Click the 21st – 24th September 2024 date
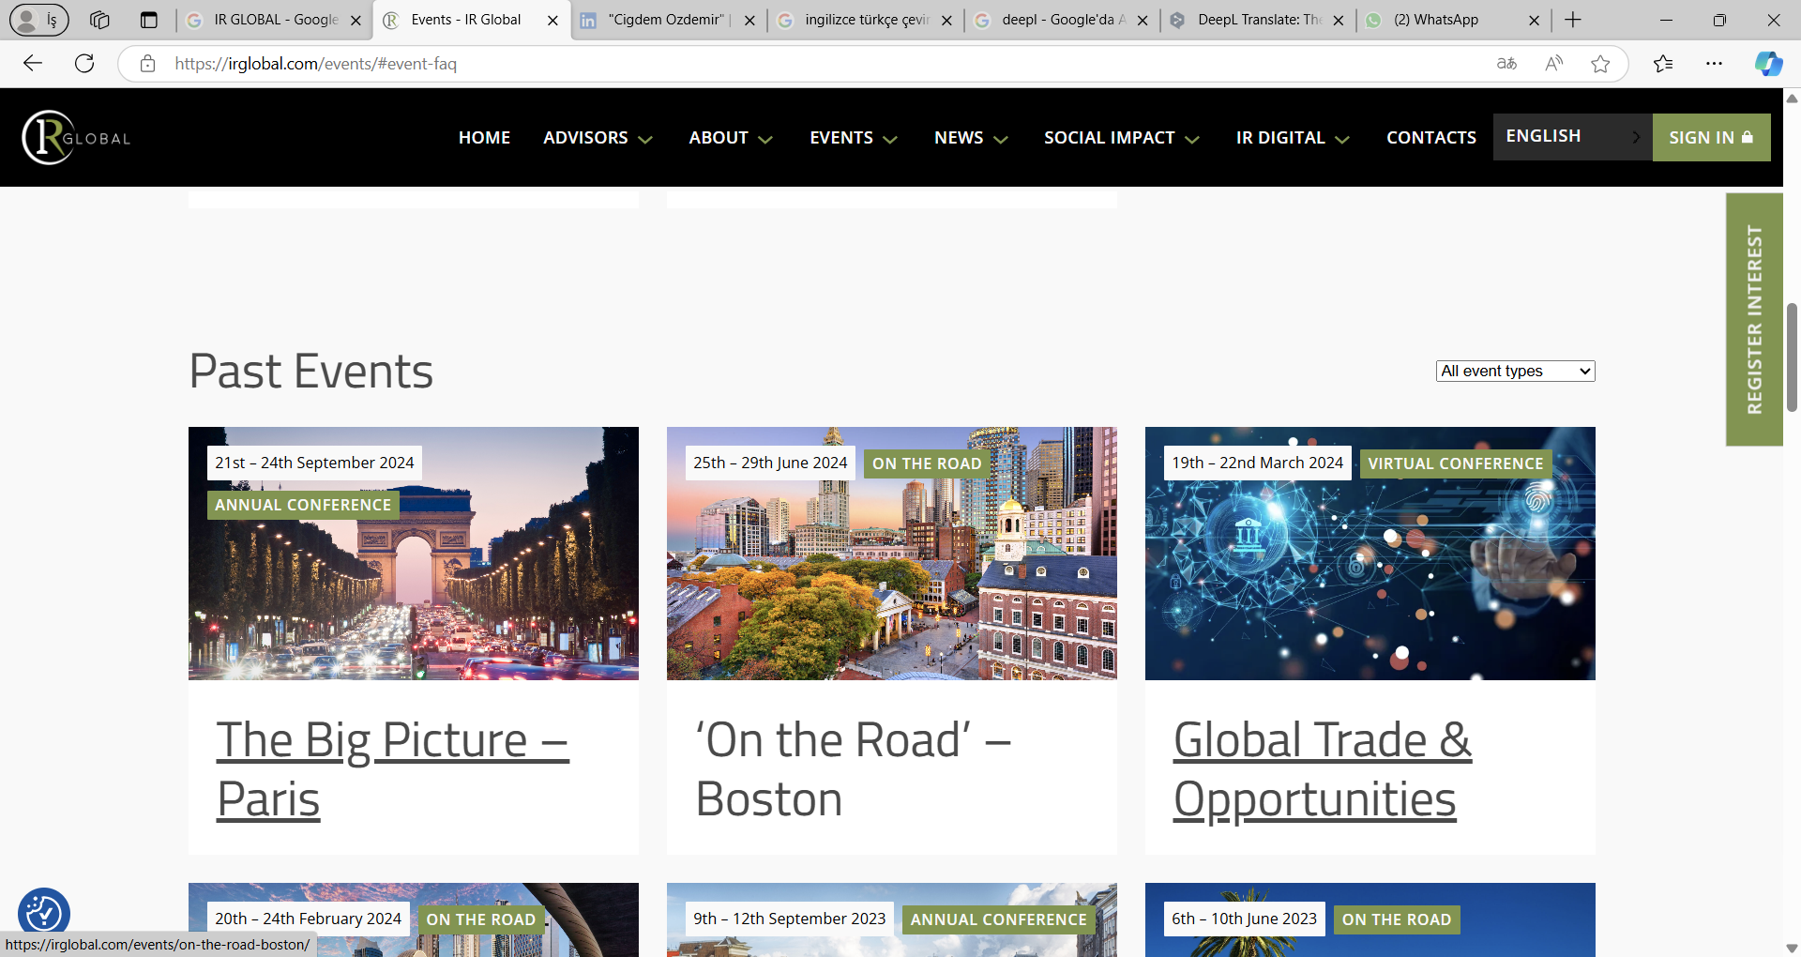This screenshot has width=1801, height=957. (314, 463)
